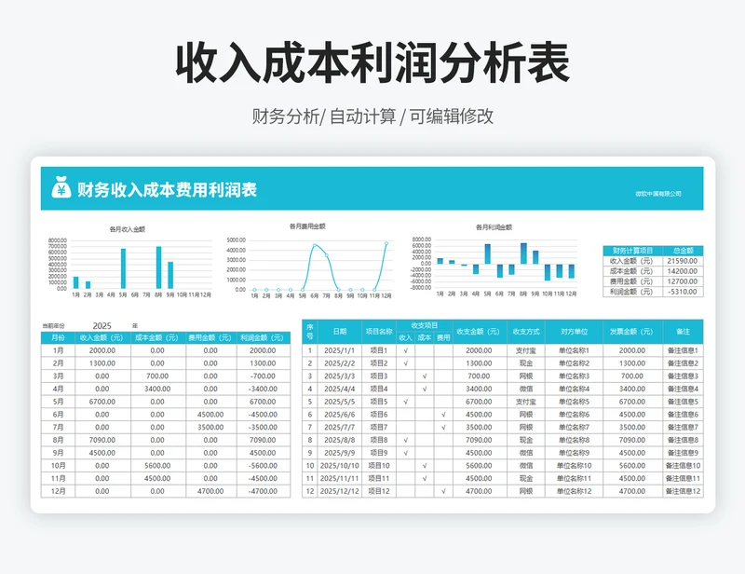
Task: Click the 序号 column header
Action: pyautogui.click(x=310, y=332)
